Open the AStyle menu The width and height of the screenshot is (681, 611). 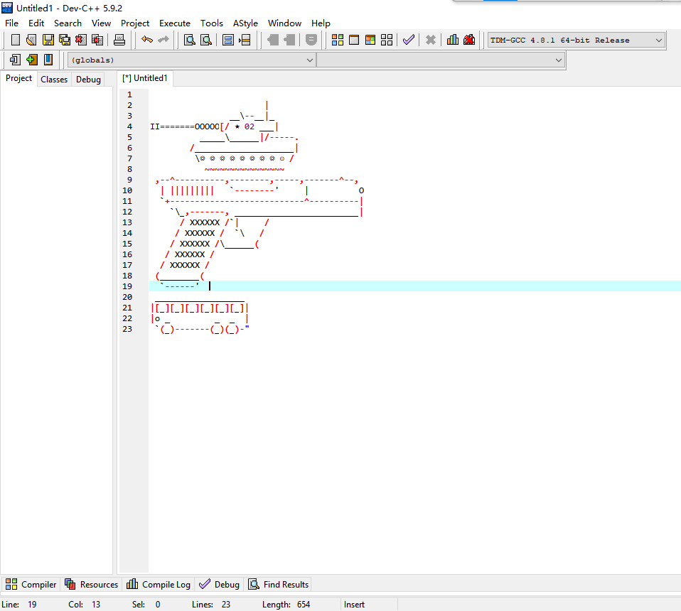click(245, 23)
